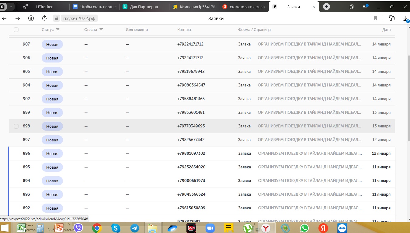Expand the tab group dropdown arrow
410x233 pixels.
pos(11,7)
